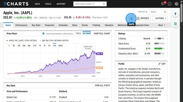The width and height of the screenshot is (183, 102).
Task: Expand the Actions dropdown
Action: pyautogui.click(x=160, y=18)
